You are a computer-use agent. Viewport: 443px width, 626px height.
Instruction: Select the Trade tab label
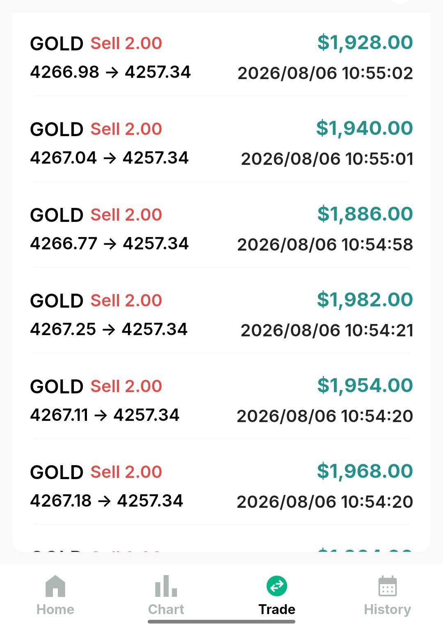click(x=277, y=609)
